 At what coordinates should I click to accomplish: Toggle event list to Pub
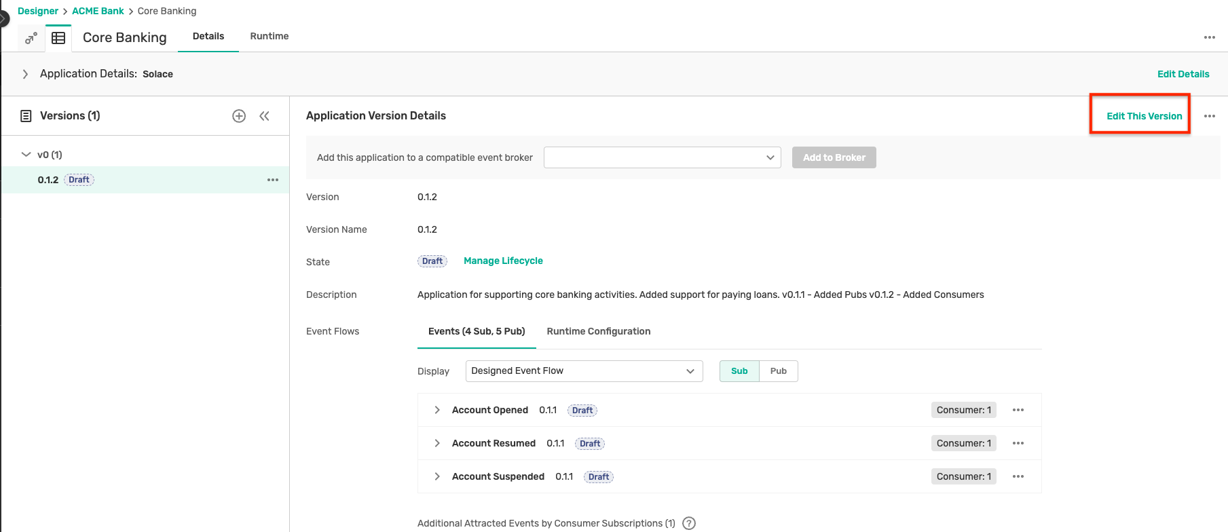pyautogui.click(x=778, y=371)
